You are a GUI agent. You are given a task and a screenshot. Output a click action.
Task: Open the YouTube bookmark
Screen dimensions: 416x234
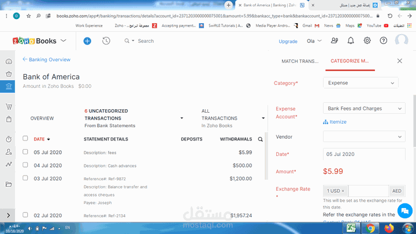[x=377, y=26]
